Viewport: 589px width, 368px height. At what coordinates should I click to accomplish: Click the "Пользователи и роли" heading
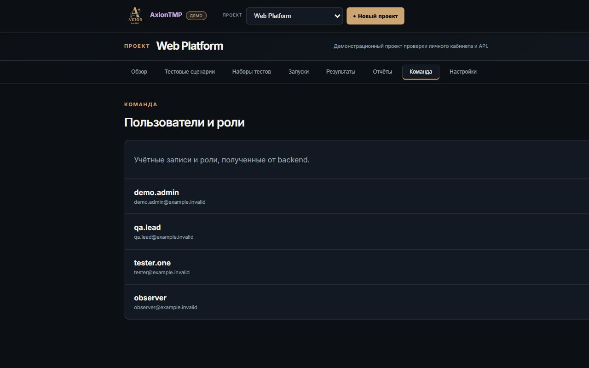click(185, 122)
